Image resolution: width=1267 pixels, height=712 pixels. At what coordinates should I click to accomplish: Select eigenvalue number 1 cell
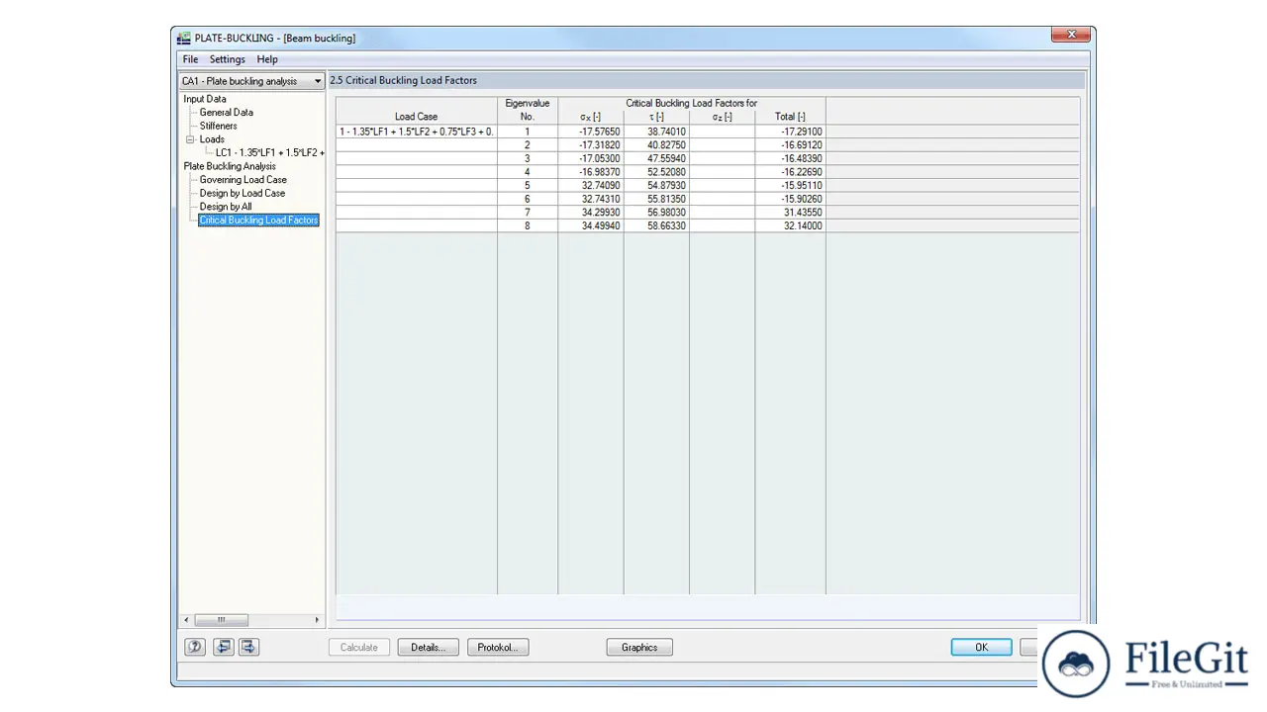pyautogui.click(x=528, y=132)
